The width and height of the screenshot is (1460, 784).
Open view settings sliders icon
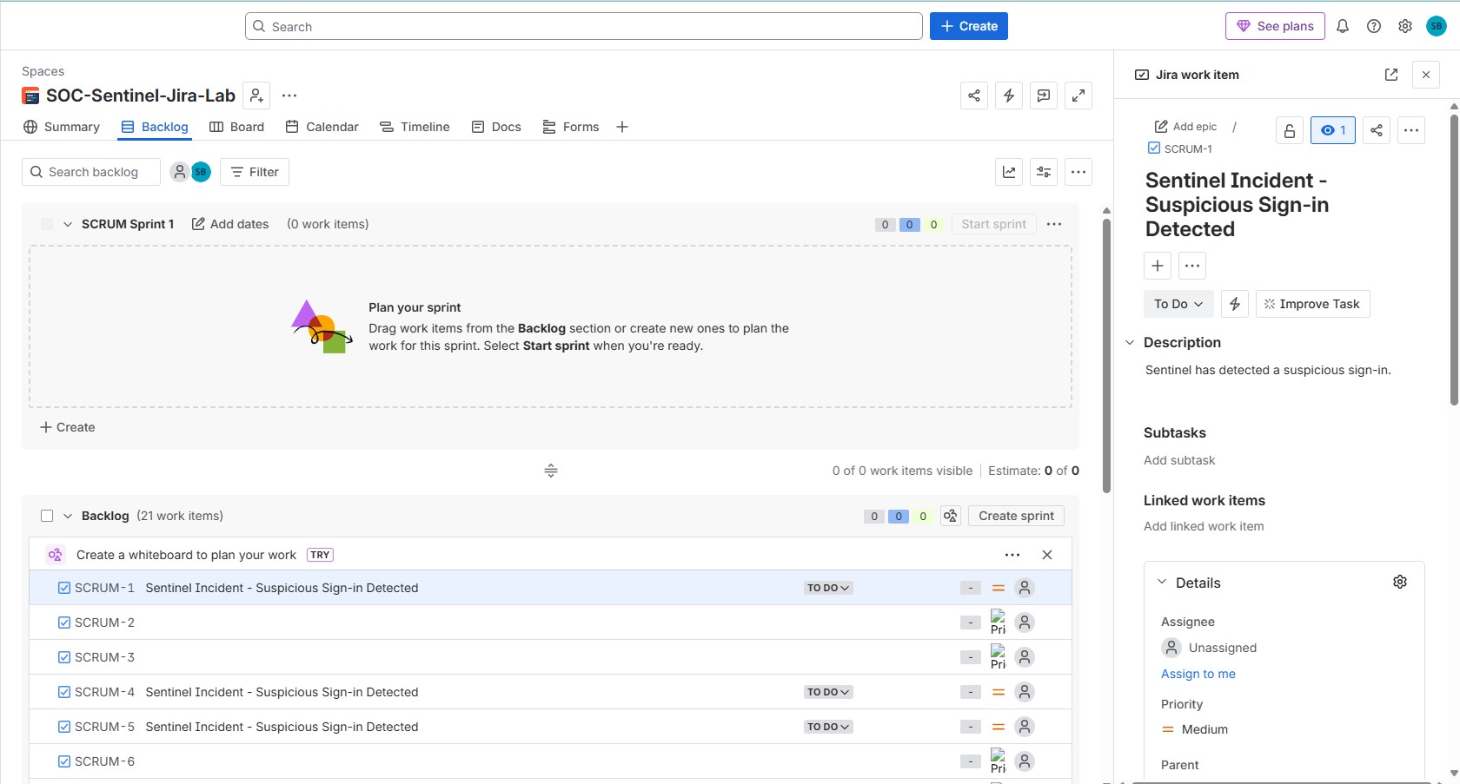1044,172
